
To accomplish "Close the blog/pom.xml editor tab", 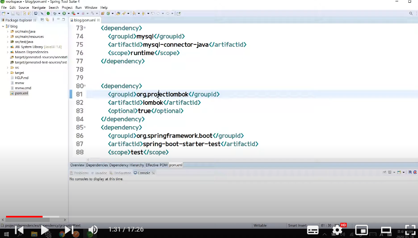I will [98, 20].
